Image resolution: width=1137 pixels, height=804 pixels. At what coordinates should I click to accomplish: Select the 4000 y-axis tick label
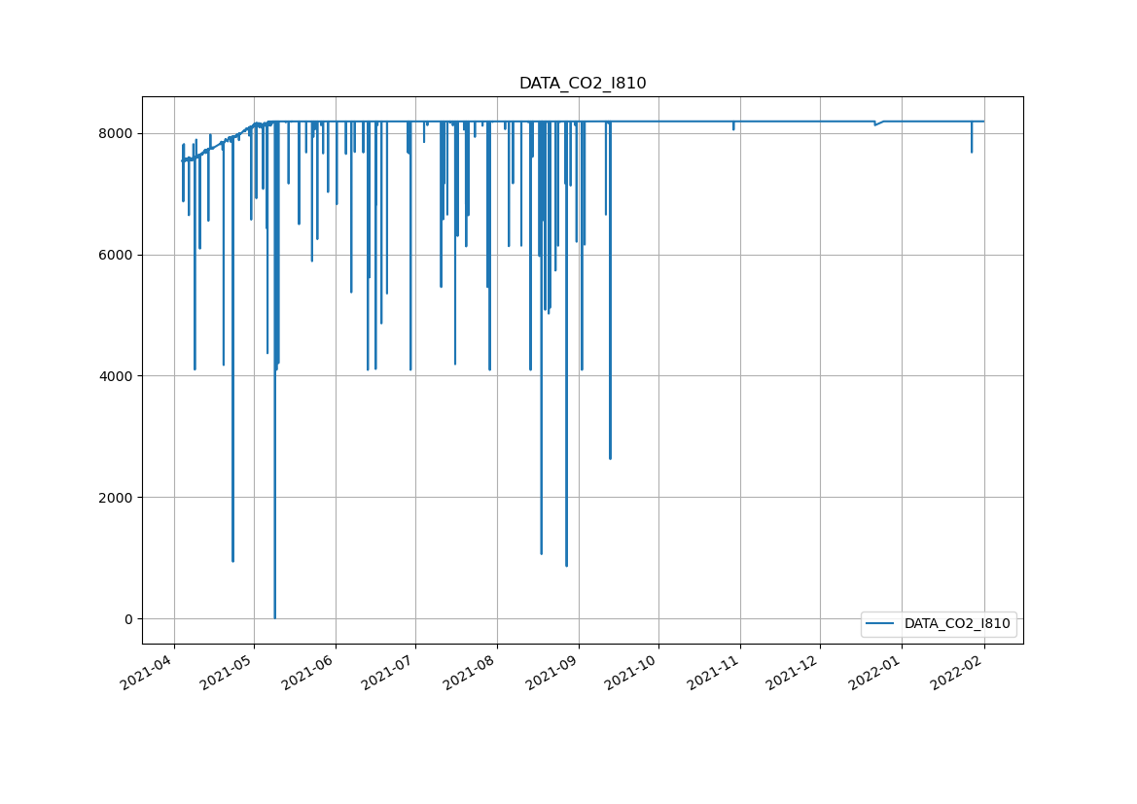(x=118, y=376)
